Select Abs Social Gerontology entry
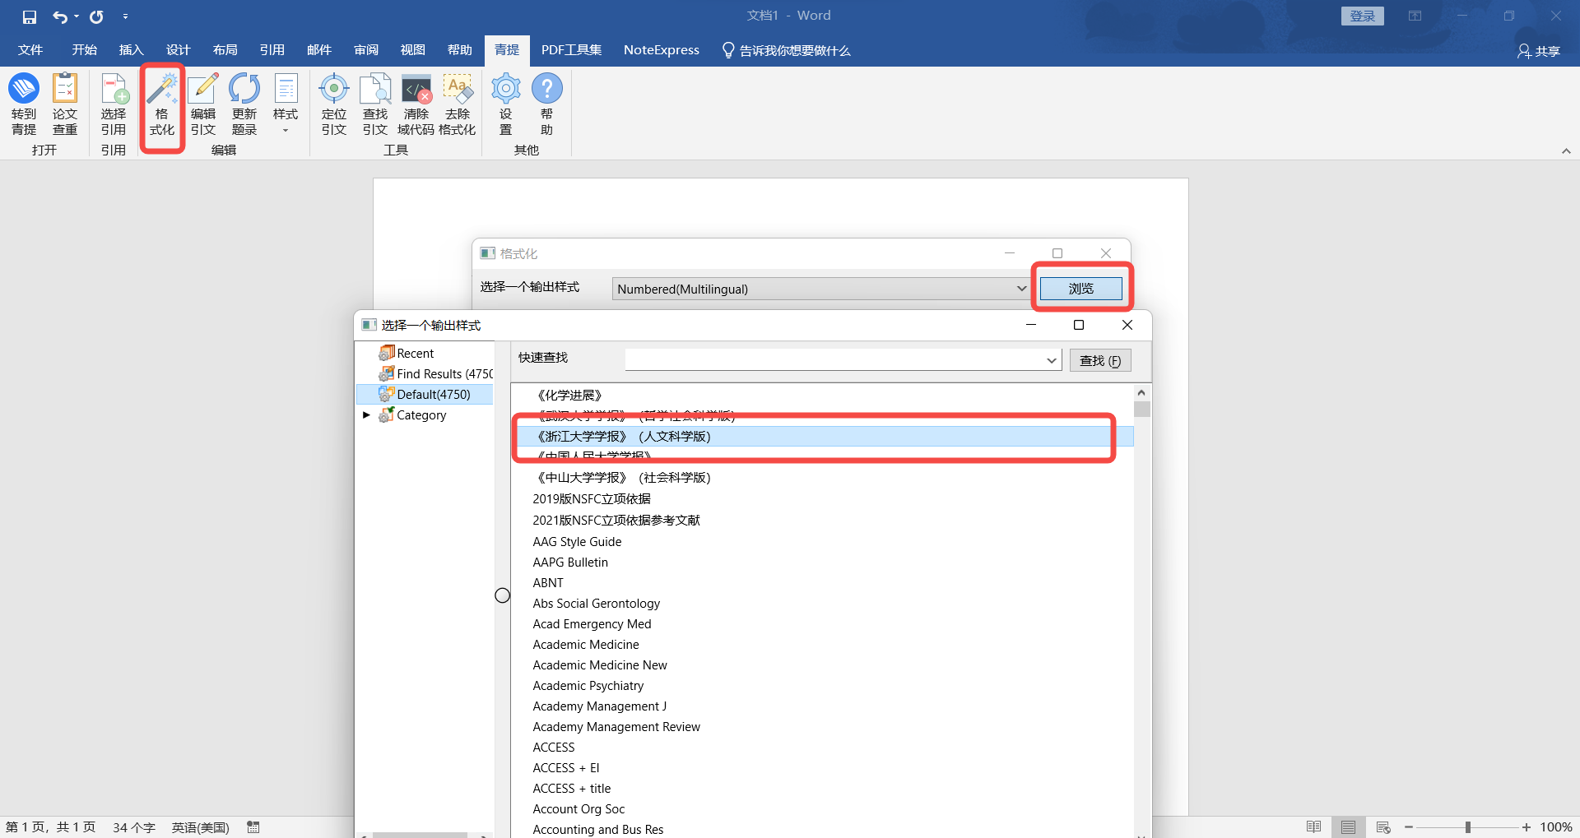 pos(597,604)
